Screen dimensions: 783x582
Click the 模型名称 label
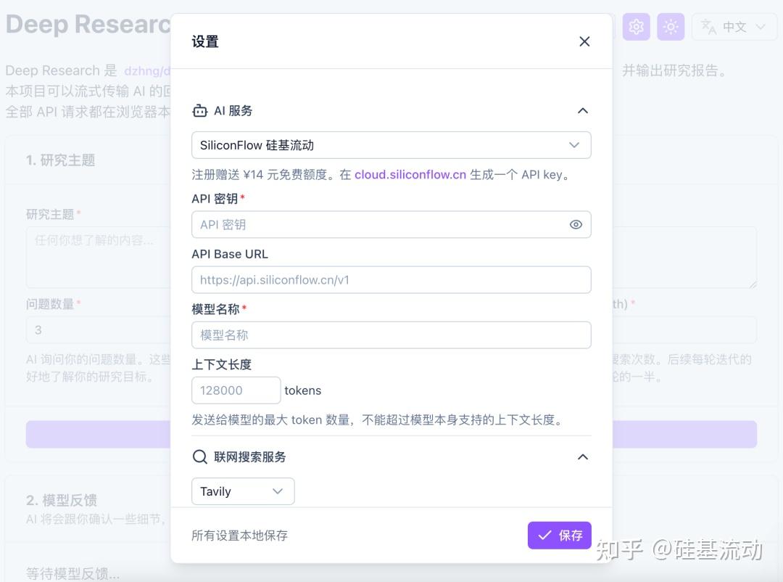point(216,309)
